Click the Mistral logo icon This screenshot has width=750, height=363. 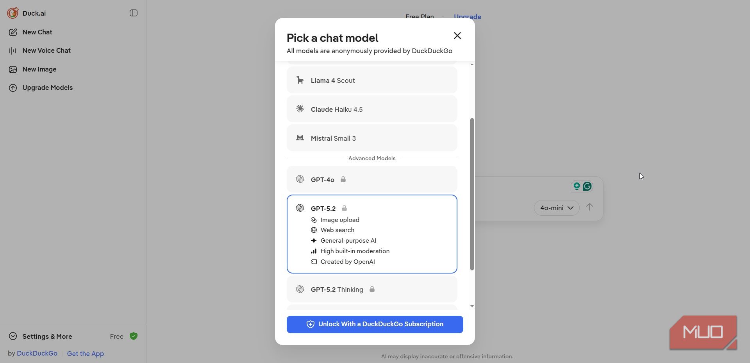click(300, 138)
